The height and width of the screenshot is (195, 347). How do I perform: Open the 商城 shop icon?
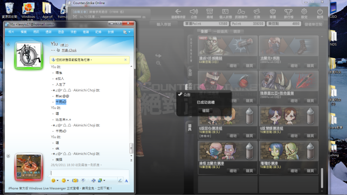210,13
